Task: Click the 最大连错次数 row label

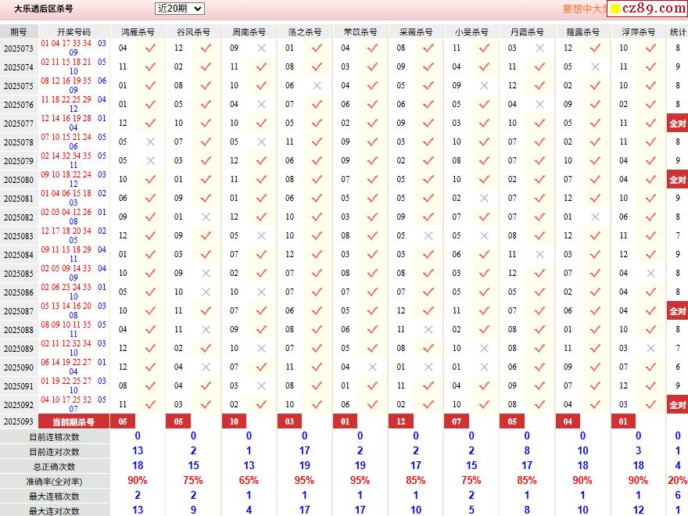Action: (55, 496)
